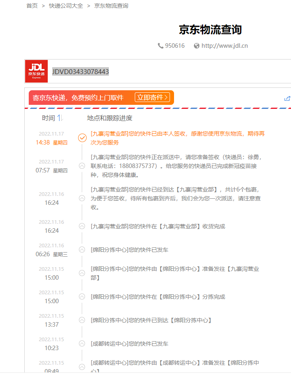The height and width of the screenshot is (374, 291).
Task: Click timeline marker for 16:24 arrival with 6 packages
Action: pos(82,198)
